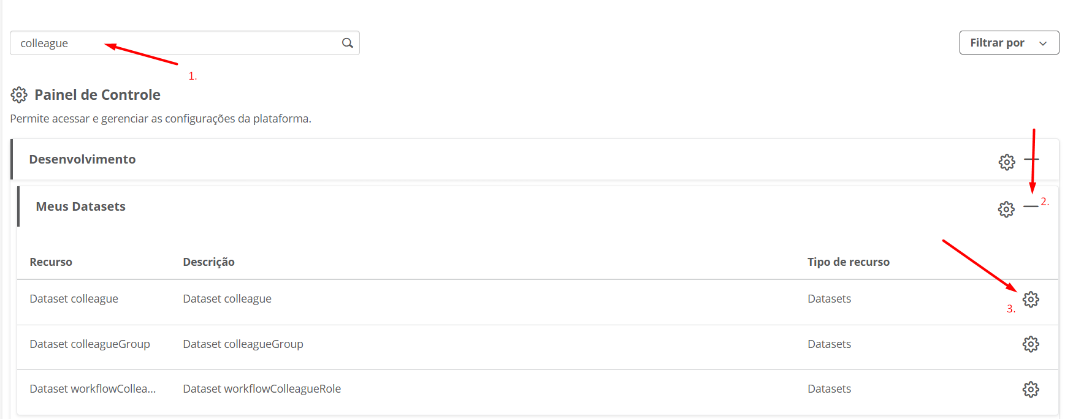Collapse Meus Datasets with the minus icon
Viewport: 1065px width, 419px height.
[x=1031, y=206]
